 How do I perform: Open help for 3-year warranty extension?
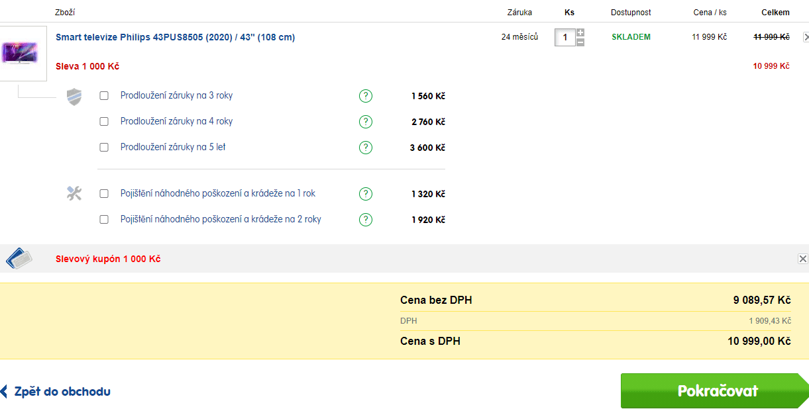(366, 96)
